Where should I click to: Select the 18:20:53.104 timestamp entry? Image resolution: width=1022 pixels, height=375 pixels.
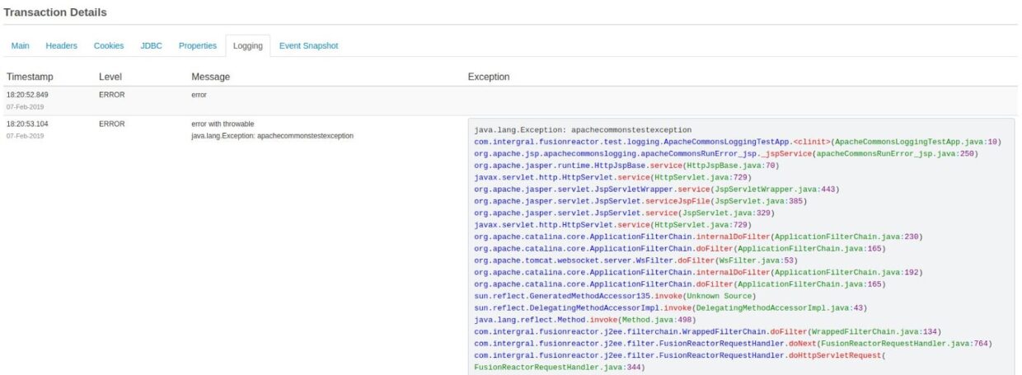27,124
